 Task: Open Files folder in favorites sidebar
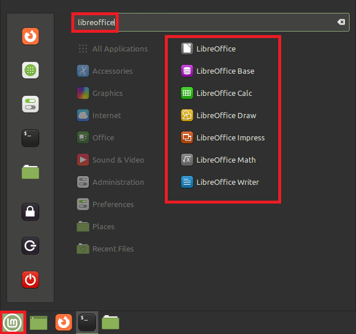click(x=30, y=172)
